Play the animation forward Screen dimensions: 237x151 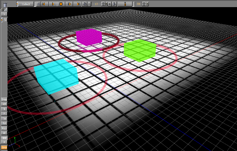pos(53,4)
